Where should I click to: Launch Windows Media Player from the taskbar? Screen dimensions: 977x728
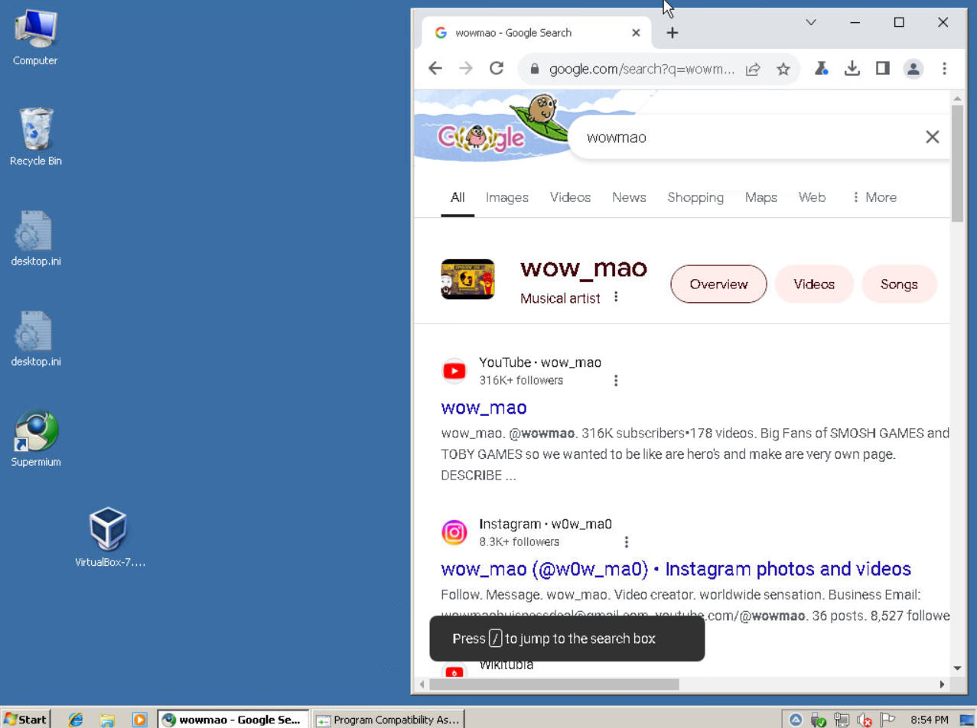click(x=139, y=720)
